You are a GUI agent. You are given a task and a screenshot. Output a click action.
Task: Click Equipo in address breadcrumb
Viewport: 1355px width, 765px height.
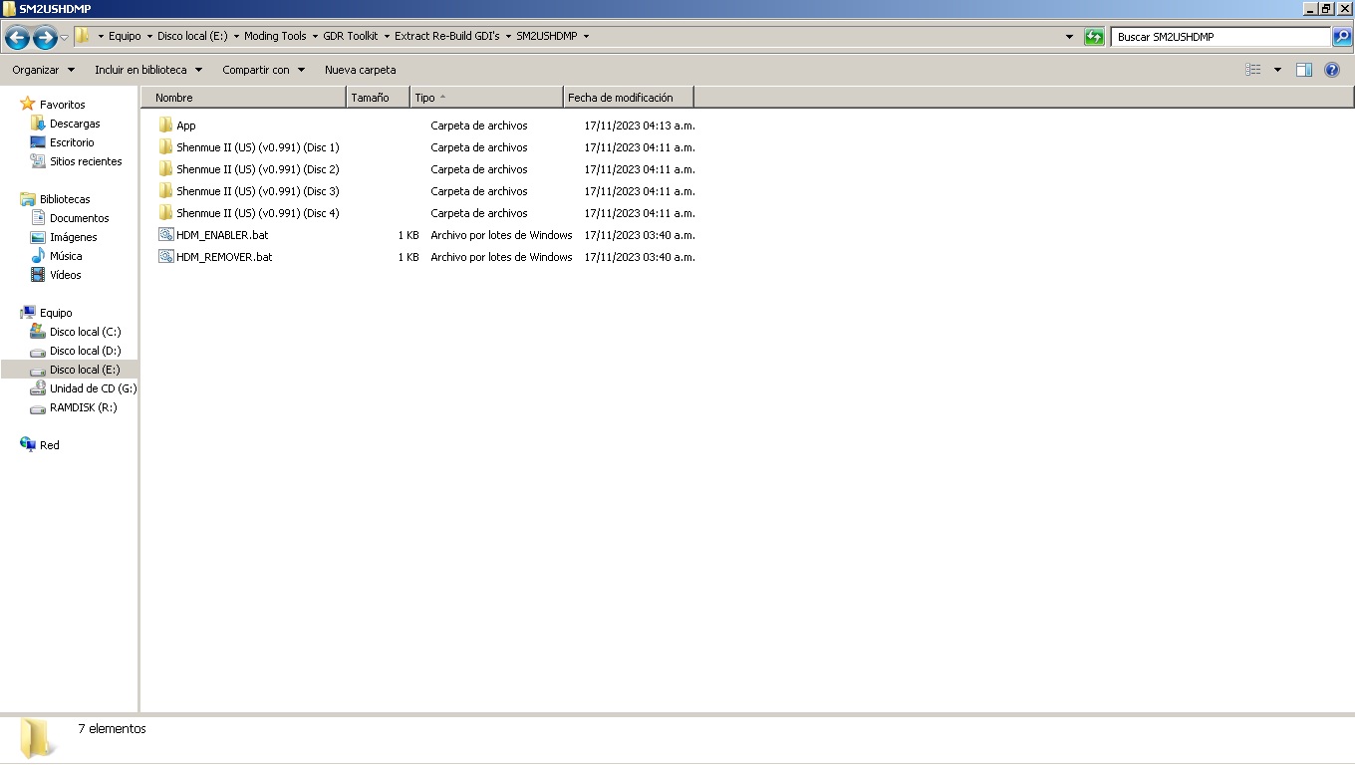pyautogui.click(x=125, y=36)
